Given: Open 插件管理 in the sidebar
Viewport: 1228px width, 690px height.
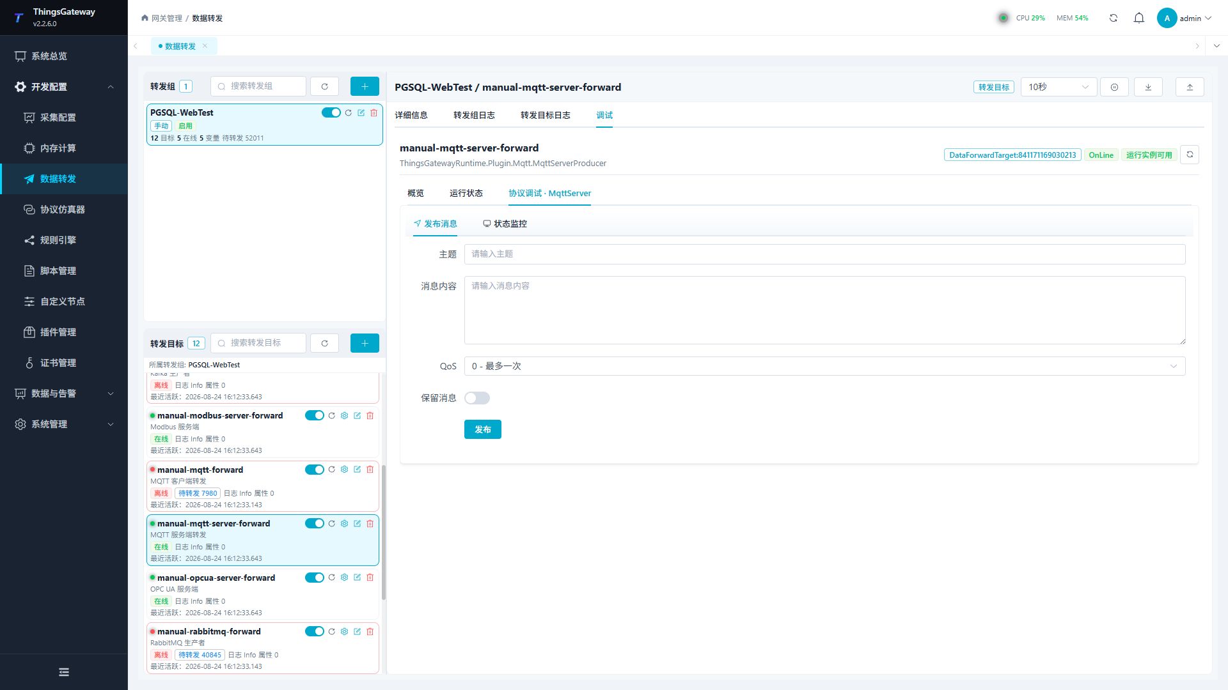Looking at the screenshot, I should click(64, 332).
